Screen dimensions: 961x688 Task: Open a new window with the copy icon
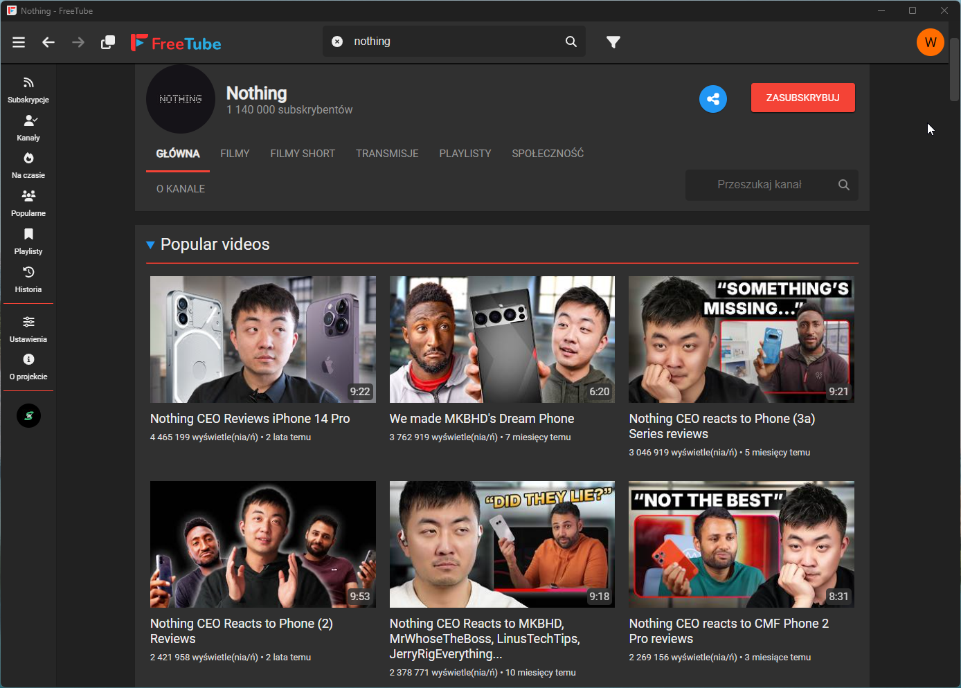point(108,42)
